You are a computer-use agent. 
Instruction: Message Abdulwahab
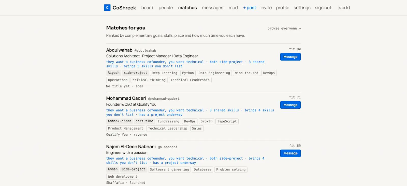point(290,57)
